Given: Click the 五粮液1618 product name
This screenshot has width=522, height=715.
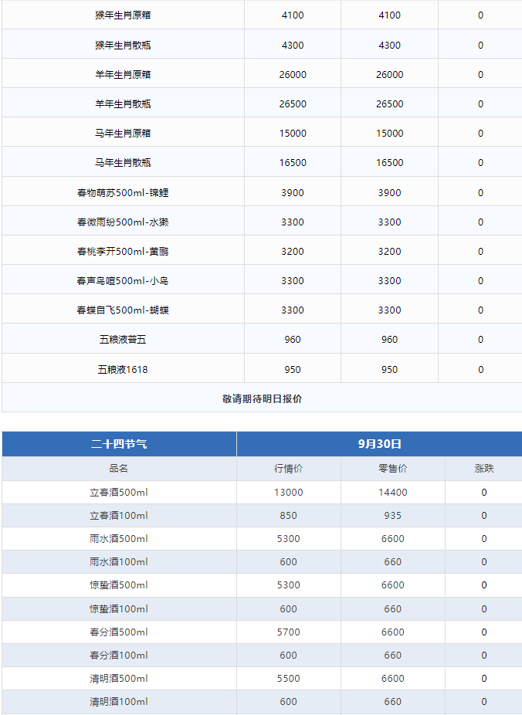Looking at the screenshot, I should pos(123,370).
